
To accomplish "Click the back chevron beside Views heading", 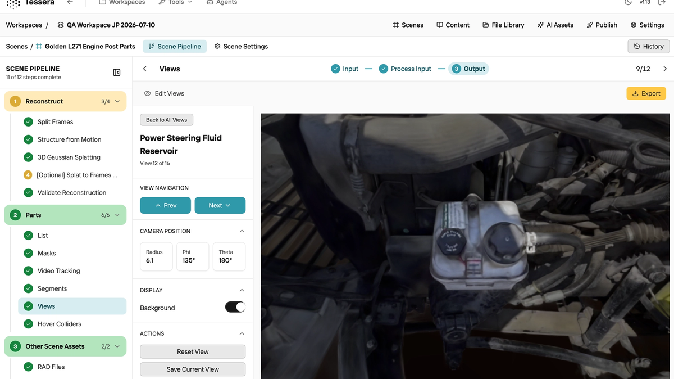I will click(145, 69).
